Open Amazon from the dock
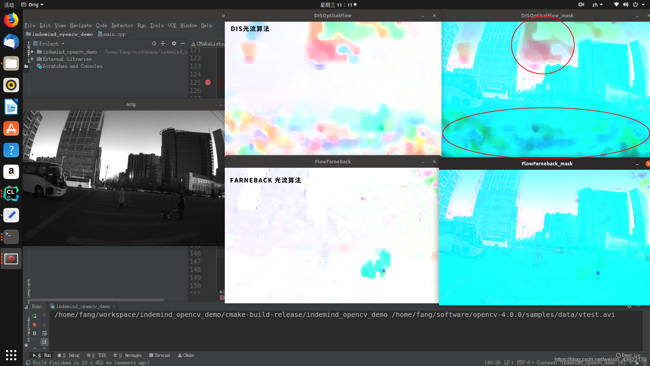 point(11,172)
